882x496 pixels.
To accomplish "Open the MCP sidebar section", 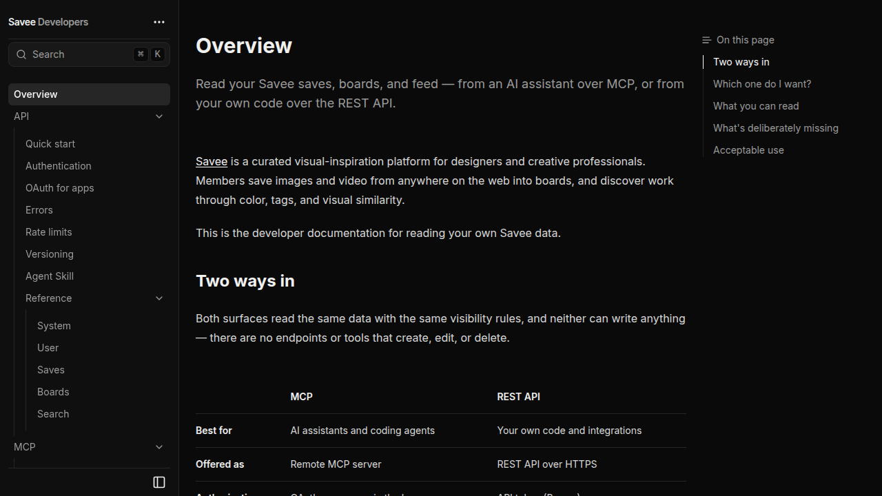I will click(89, 447).
